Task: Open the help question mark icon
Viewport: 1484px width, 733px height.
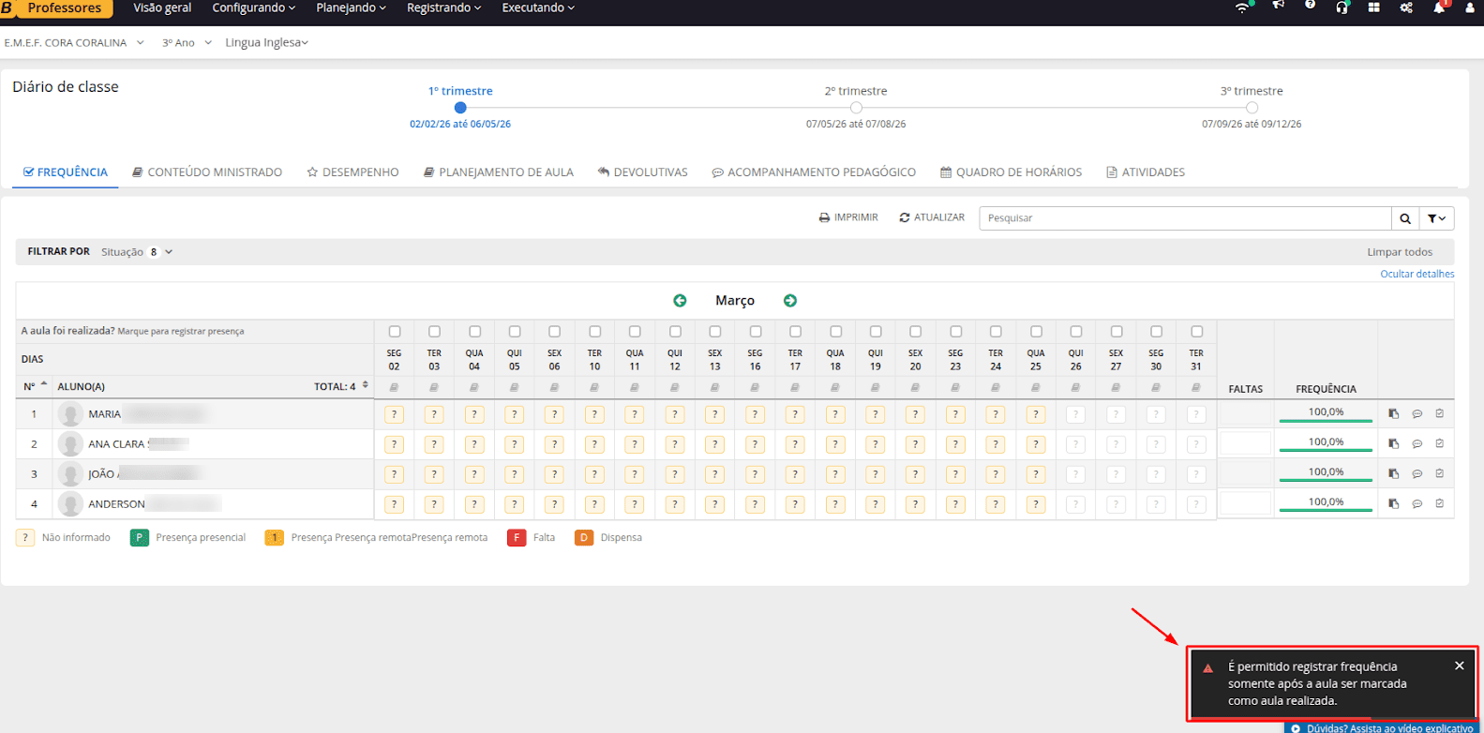Action: (1310, 6)
